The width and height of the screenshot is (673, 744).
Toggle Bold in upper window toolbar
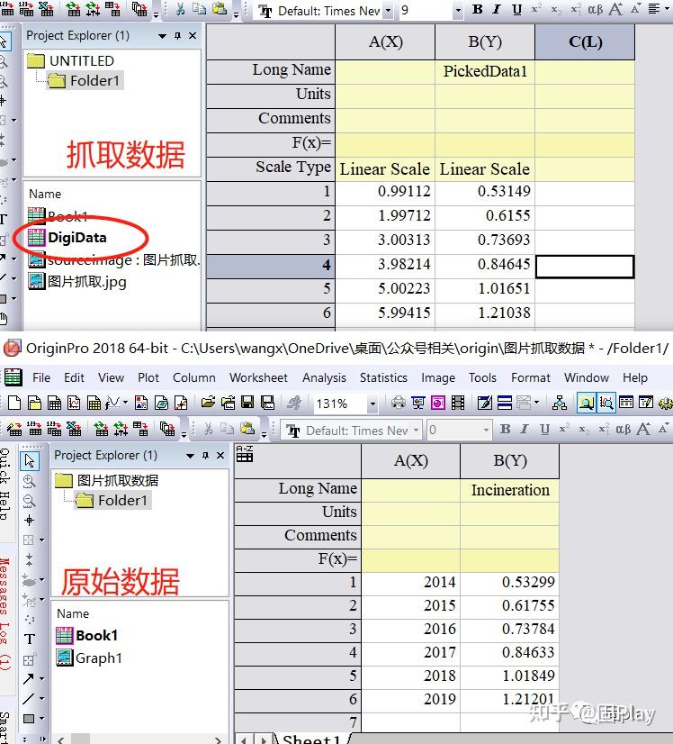478,9
